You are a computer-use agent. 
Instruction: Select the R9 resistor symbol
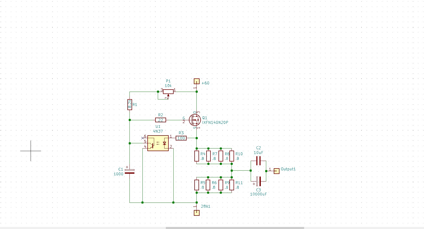tap(221, 185)
